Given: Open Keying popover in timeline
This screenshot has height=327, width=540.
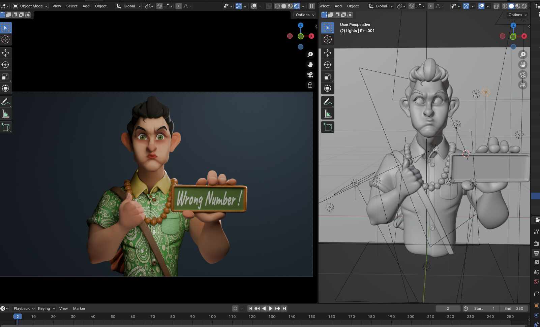Looking at the screenshot, I should pos(47,308).
